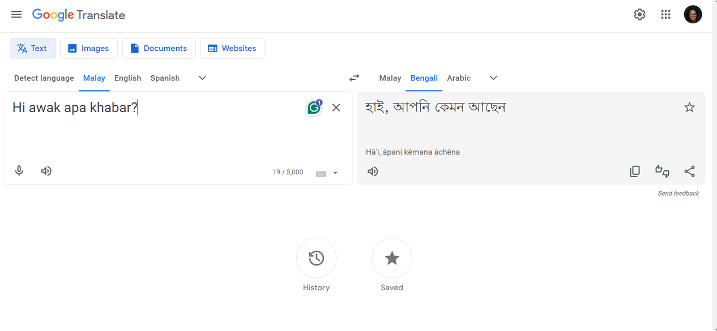The image size is (717, 331).
Task: Listen to the source text
Action: coord(46,171)
